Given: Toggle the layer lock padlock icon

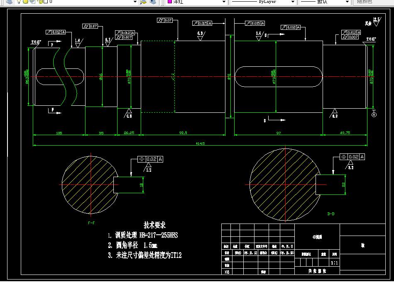Looking at the screenshot, I should click(x=40, y=2).
